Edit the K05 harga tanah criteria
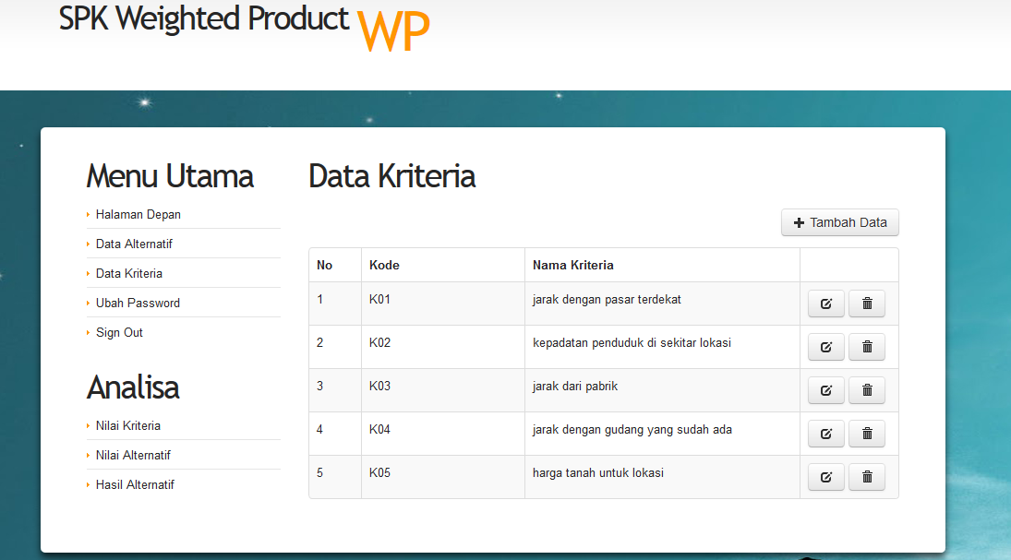 click(825, 476)
